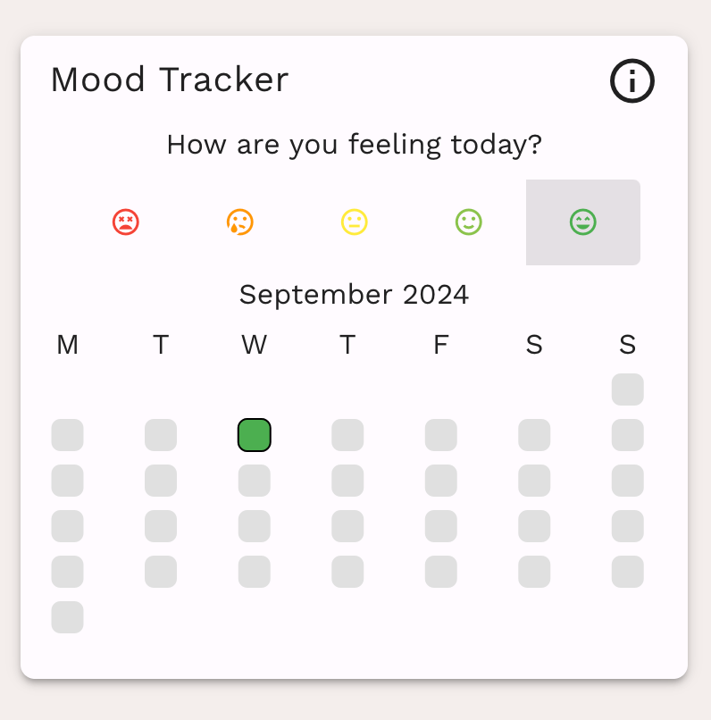This screenshot has height=720, width=711.
Task: Select Saturday cell in second calendar row
Action: [534, 435]
